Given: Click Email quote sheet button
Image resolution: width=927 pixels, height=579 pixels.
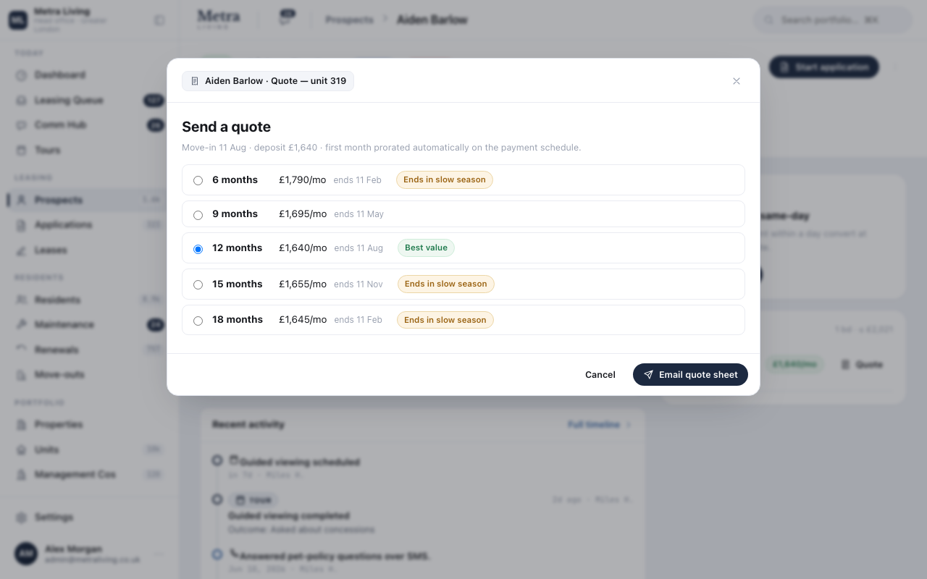Looking at the screenshot, I should click(x=690, y=374).
